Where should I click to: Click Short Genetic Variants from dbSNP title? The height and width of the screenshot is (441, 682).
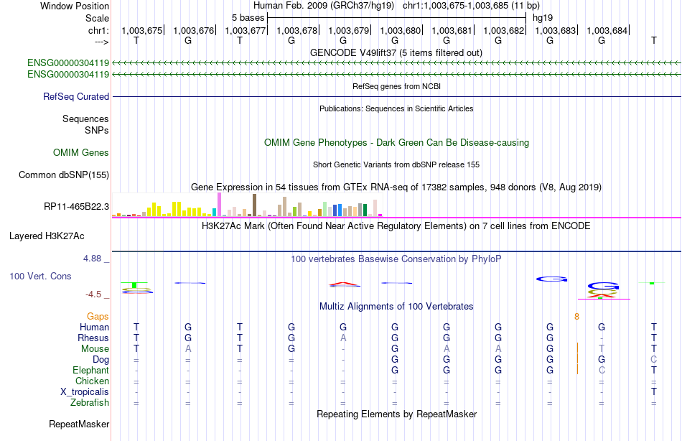[396, 164]
